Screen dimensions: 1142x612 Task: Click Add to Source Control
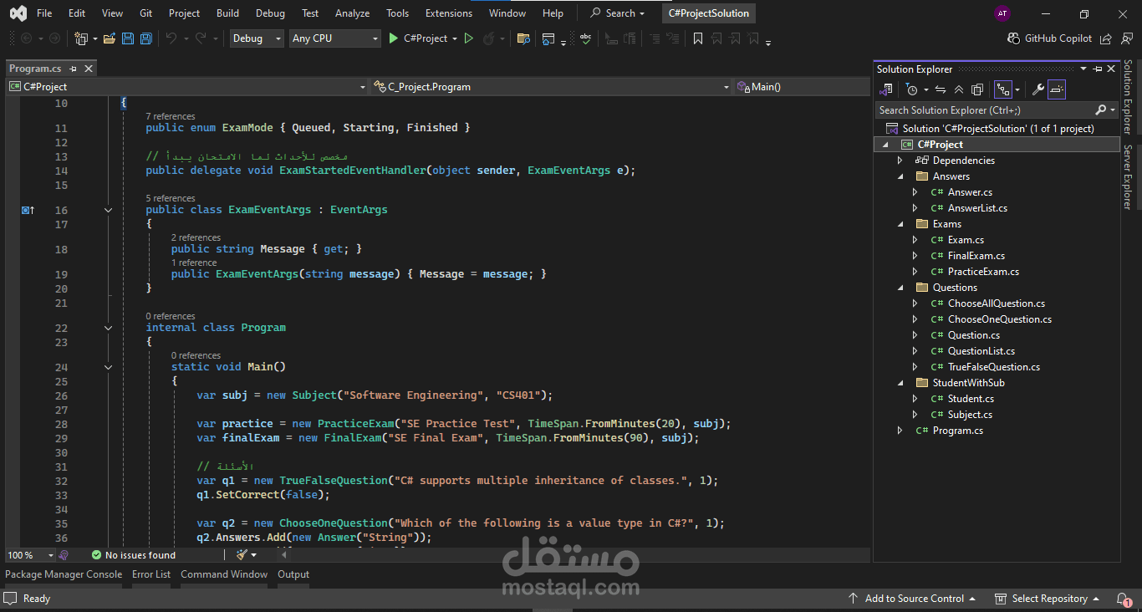[x=913, y=599]
